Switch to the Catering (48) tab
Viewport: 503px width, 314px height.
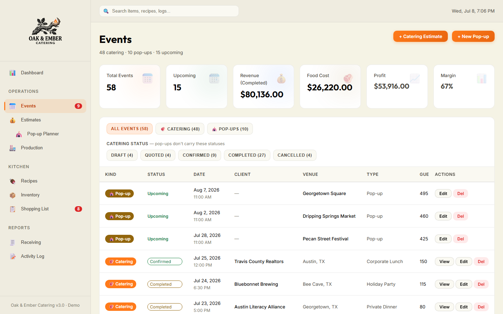180,129
